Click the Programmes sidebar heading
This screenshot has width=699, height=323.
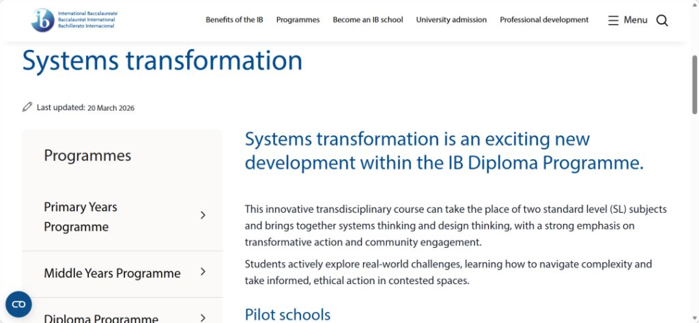pyautogui.click(x=87, y=156)
